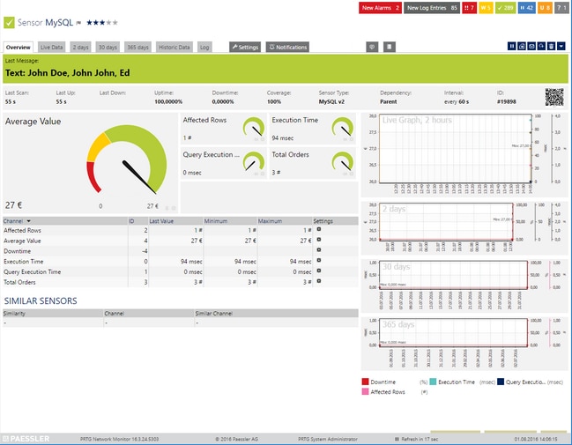Image resolution: width=572 pixels, height=445 pixels.
Task: Open New Alarms list
Action: coord(380,8)
